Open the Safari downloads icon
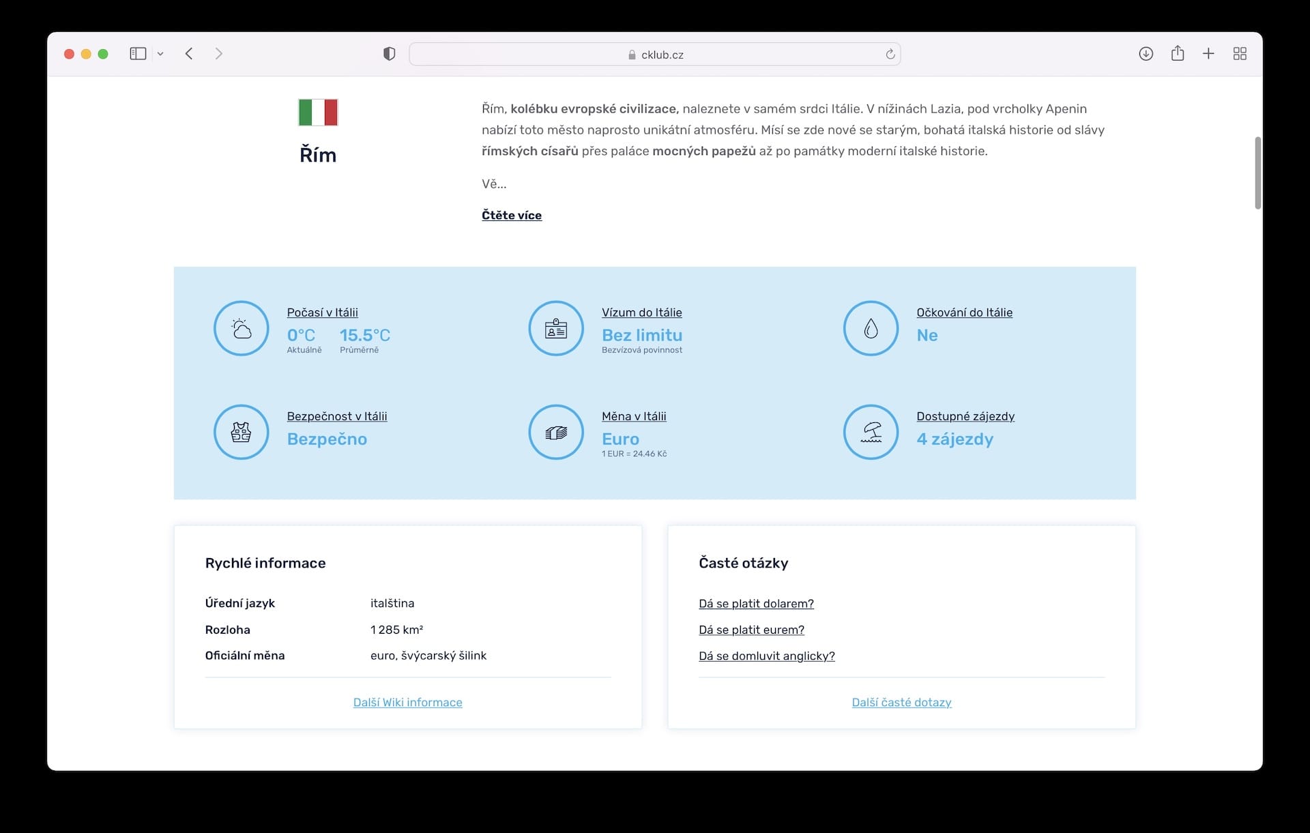The image size is (1310, 833). click(1146, 54)
